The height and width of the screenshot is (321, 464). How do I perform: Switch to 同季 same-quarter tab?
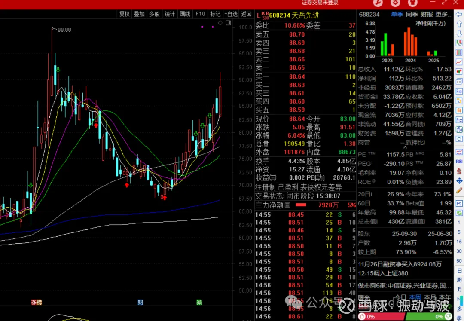pos(412,14)
